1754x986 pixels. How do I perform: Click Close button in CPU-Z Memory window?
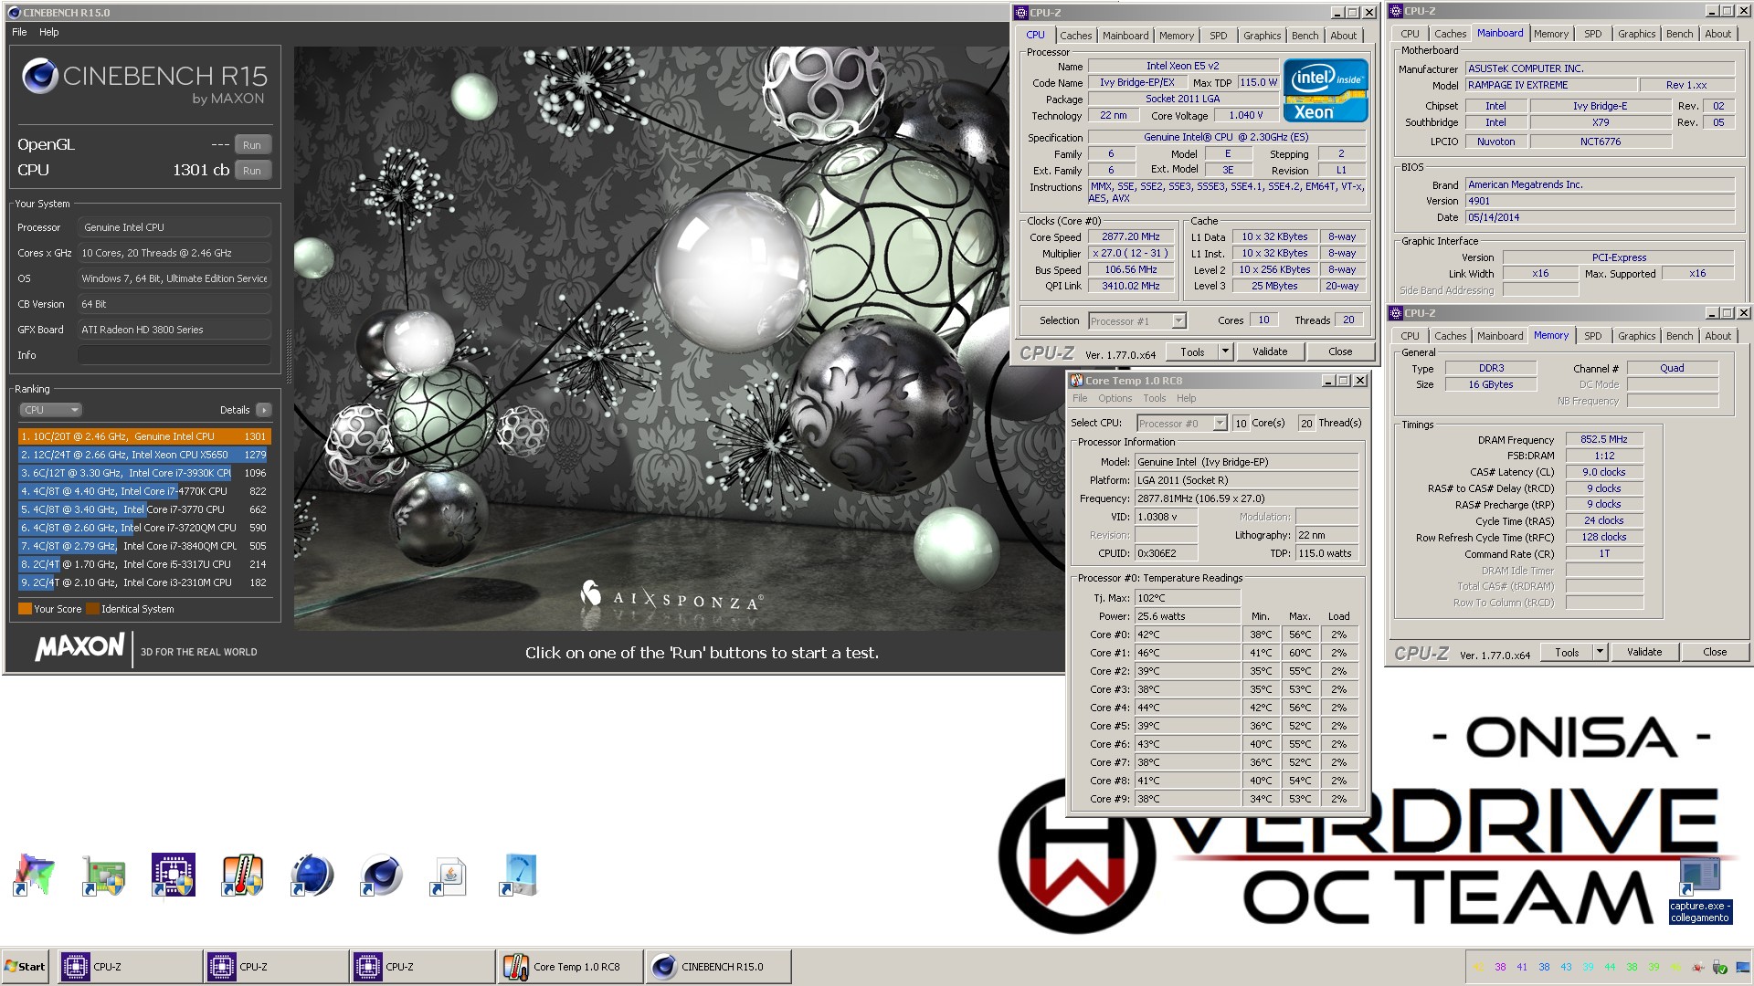point(1715,652)
